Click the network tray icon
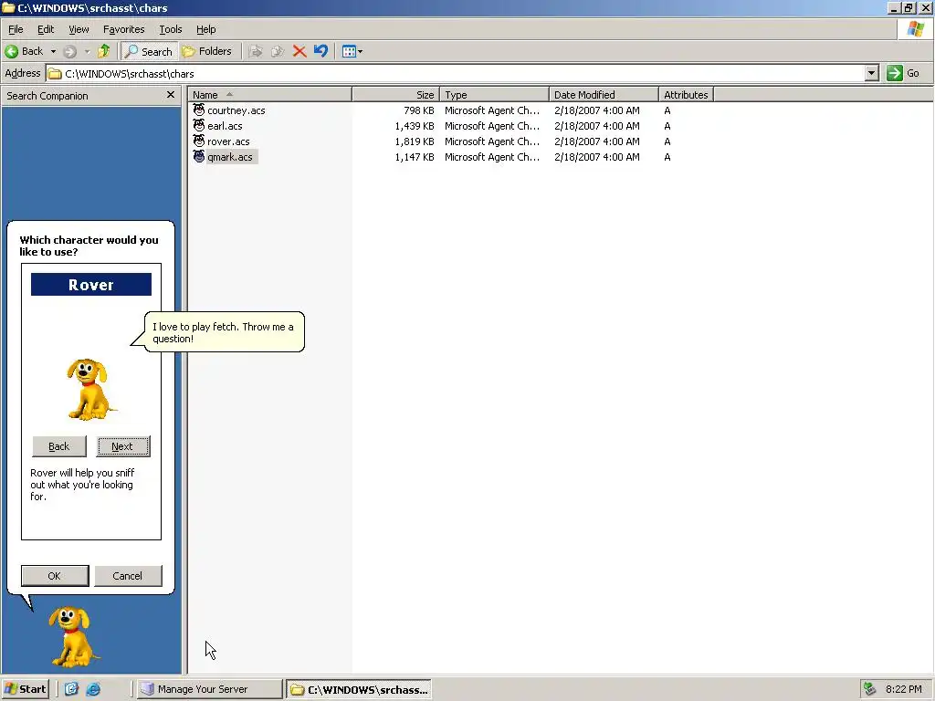The image size is (935, 701). [x=870, y=689]
